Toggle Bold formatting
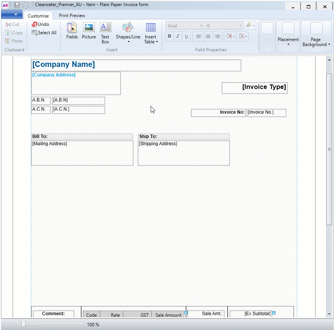The image size is (334, 330). tap(170, 36)
